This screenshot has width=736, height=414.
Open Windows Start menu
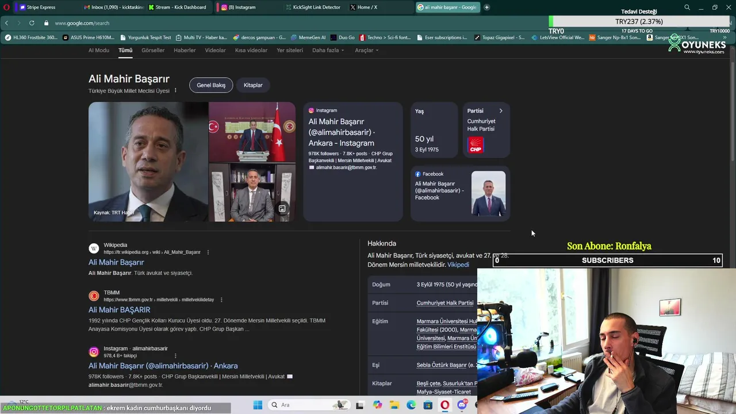(x=258, y=405)
